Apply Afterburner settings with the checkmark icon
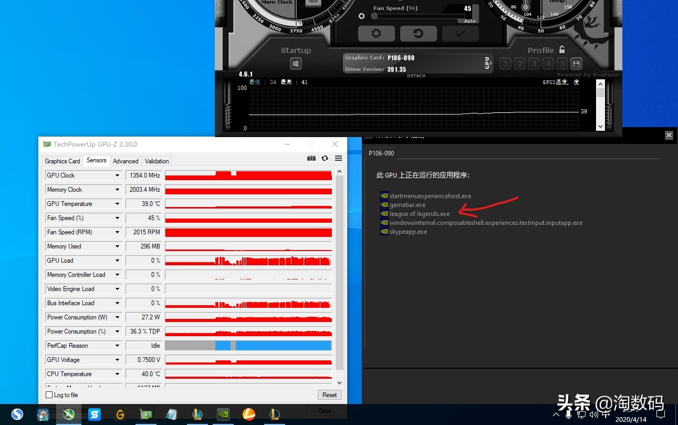678x425 pixels. (x=460, y=33)
